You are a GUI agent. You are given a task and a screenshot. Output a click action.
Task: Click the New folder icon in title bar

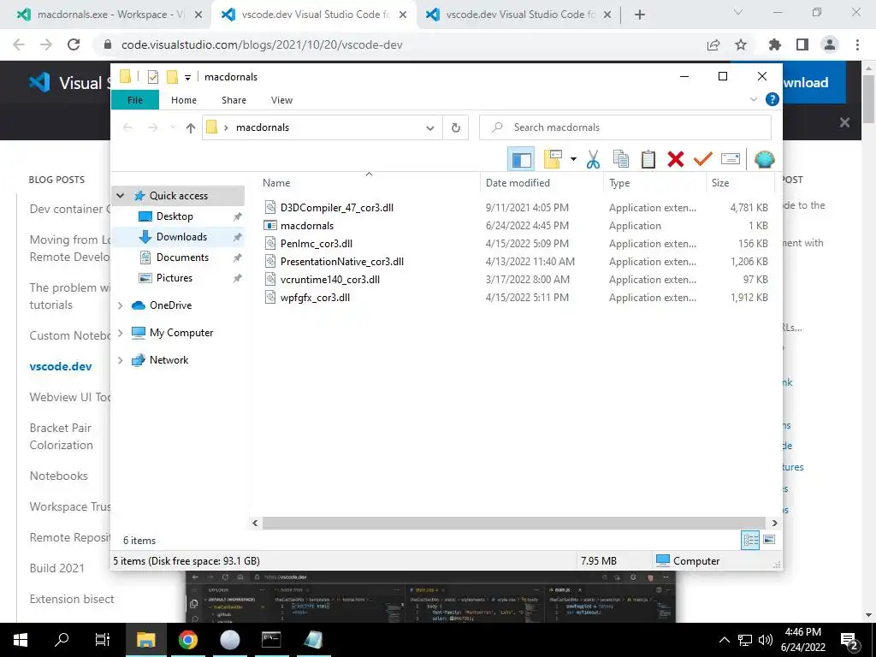172,76
